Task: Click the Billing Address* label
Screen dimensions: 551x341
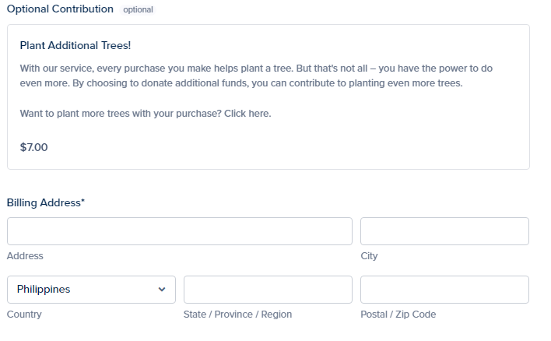Action: [x=46, y=202]
